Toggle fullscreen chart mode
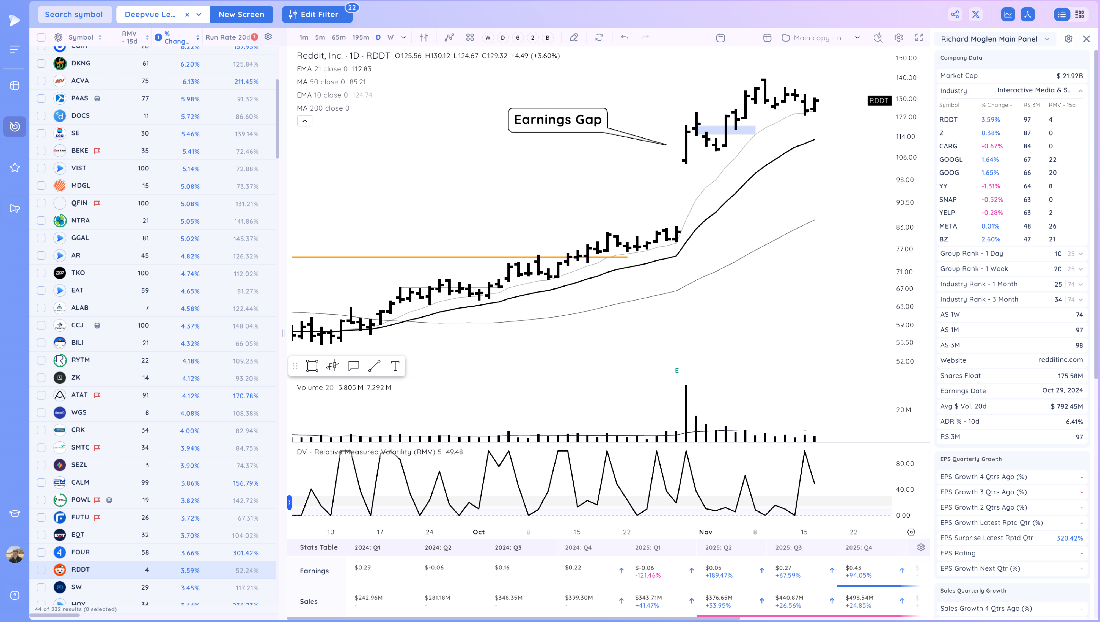The height and width of the screenshot is (622, 1100). click(919, 38)
